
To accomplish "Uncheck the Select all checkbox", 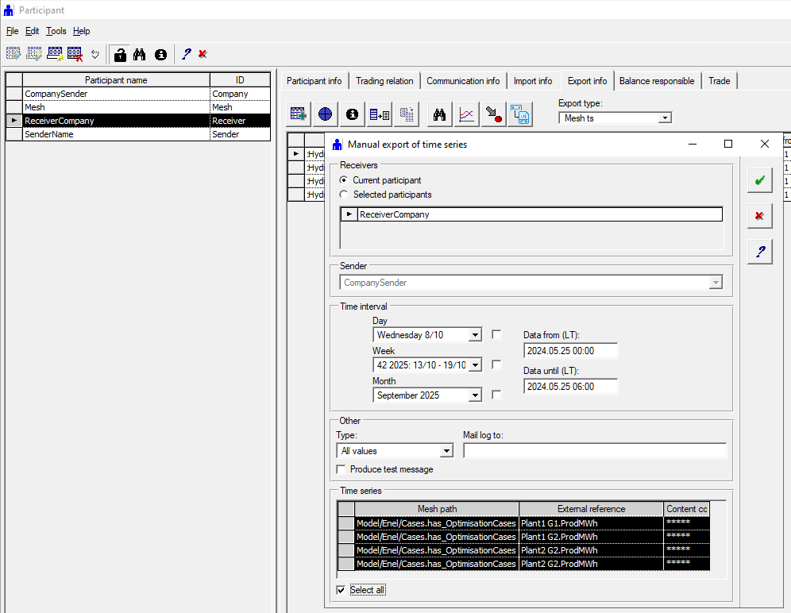I will click(341, 590).
